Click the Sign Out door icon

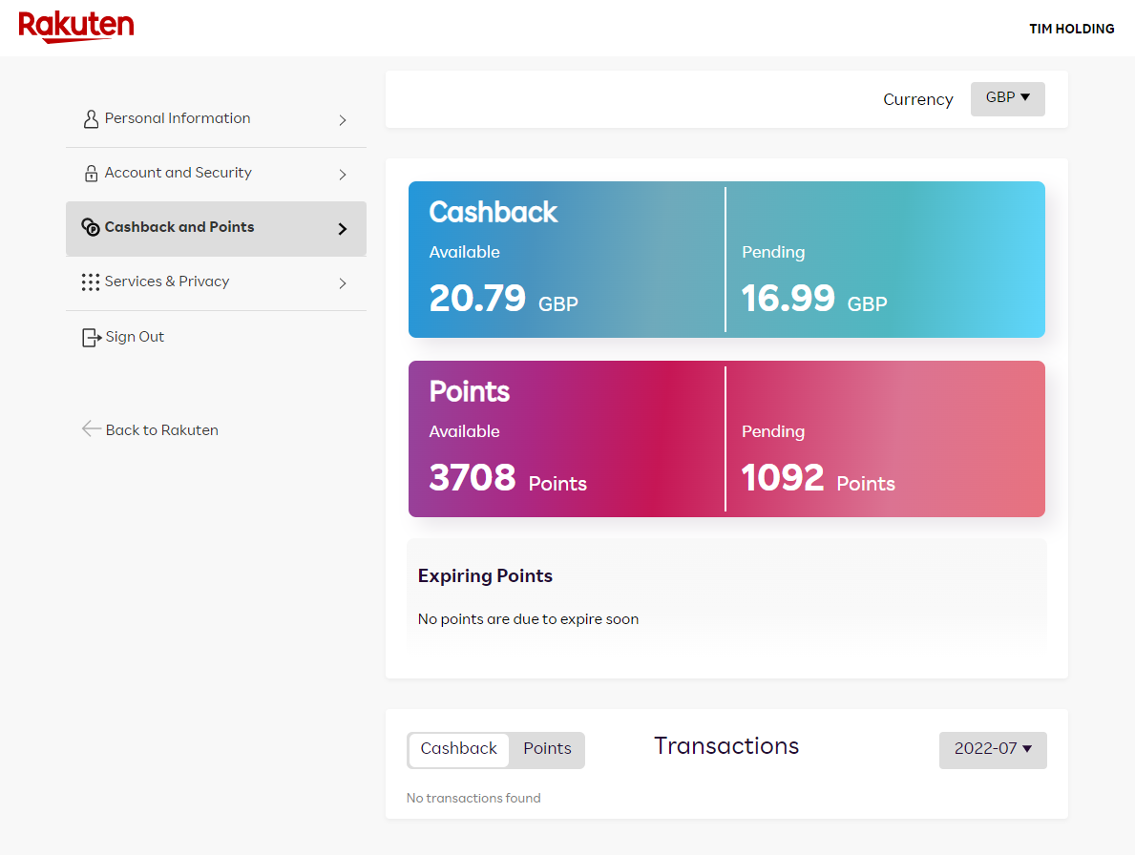coord(92,337)
